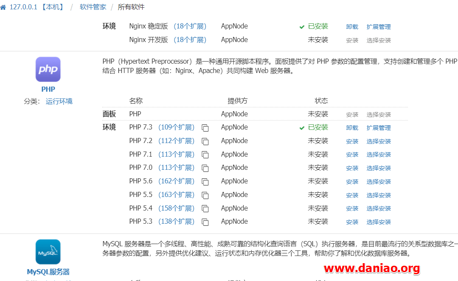
Task: Open the 163个扩展 link for PHP 5.5
Action: point(177,194)
